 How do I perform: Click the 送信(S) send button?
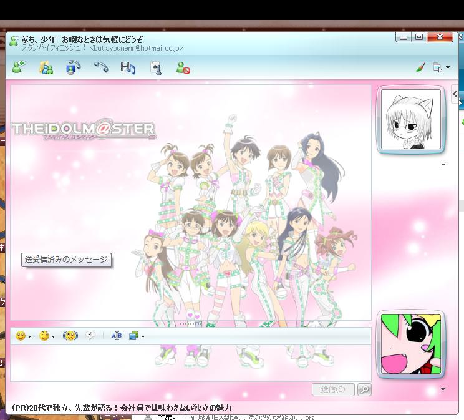333,389
